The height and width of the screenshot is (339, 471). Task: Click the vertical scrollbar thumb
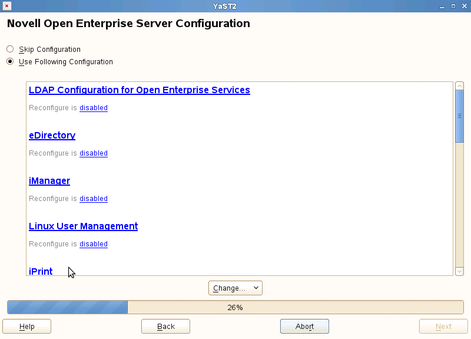[x=460, y=116]
